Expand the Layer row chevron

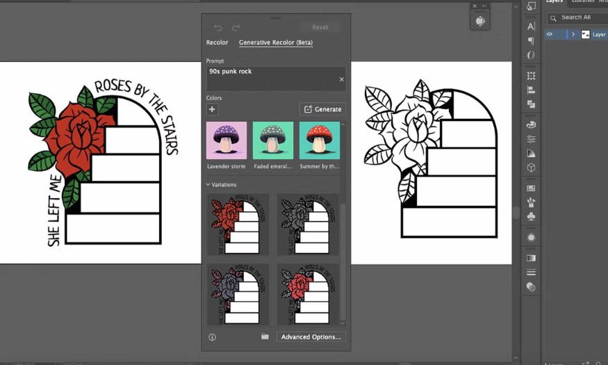[573, 34]
